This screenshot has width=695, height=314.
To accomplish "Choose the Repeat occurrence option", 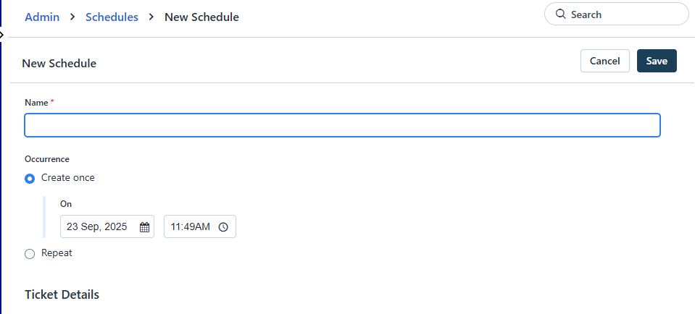I will (x=30, y=254).
